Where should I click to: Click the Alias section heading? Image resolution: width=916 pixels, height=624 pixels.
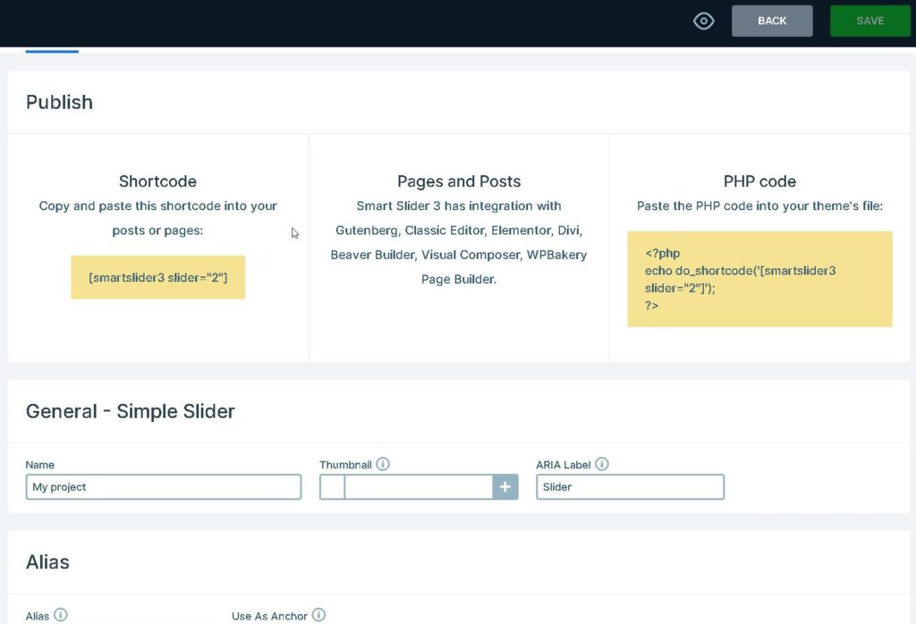point(47,562)
